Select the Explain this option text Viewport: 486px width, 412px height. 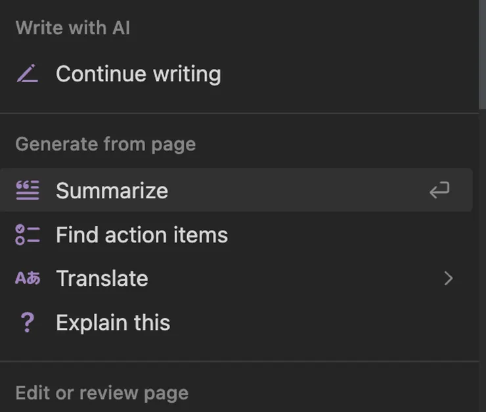pyautogui.click(x=113, y=323)
